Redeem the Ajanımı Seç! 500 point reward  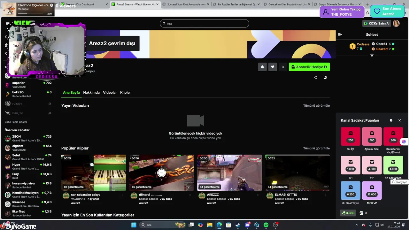pyautogui.click(x=372, y=136)
